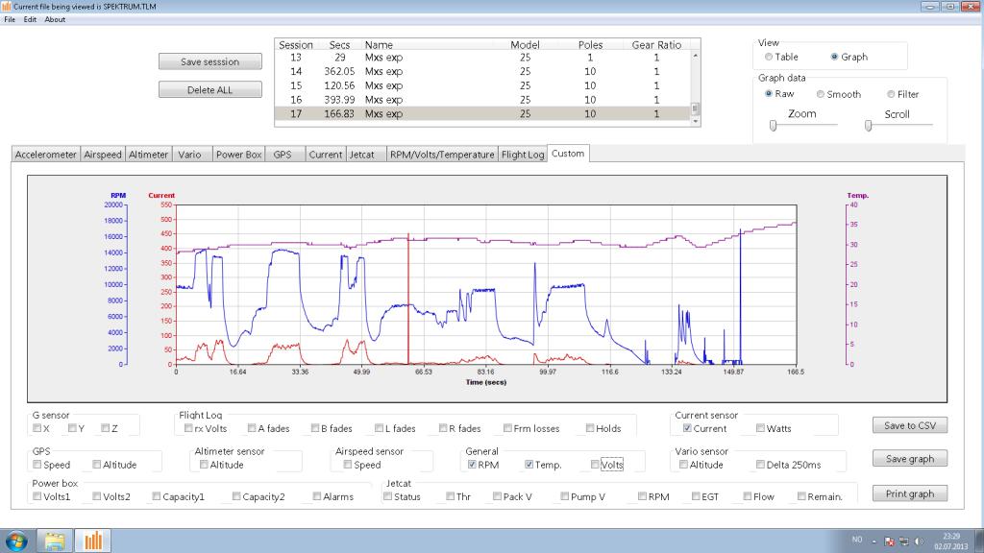Select Smooth graph data option
Image resolution: width=984 pixels, height=553 pixels.
coord(821,94)
